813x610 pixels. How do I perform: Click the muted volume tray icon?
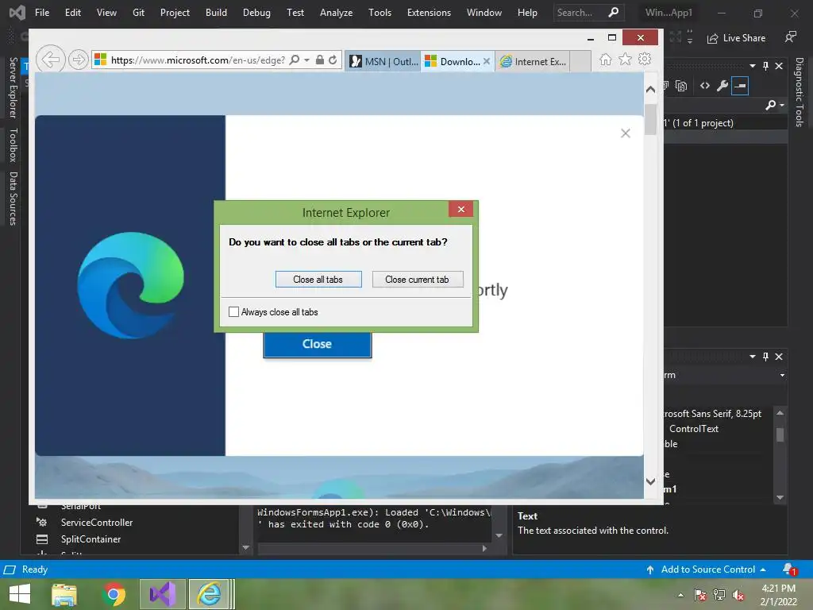tap(738, 595)
